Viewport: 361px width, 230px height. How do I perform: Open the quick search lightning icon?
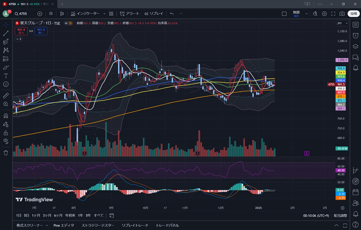315,14
